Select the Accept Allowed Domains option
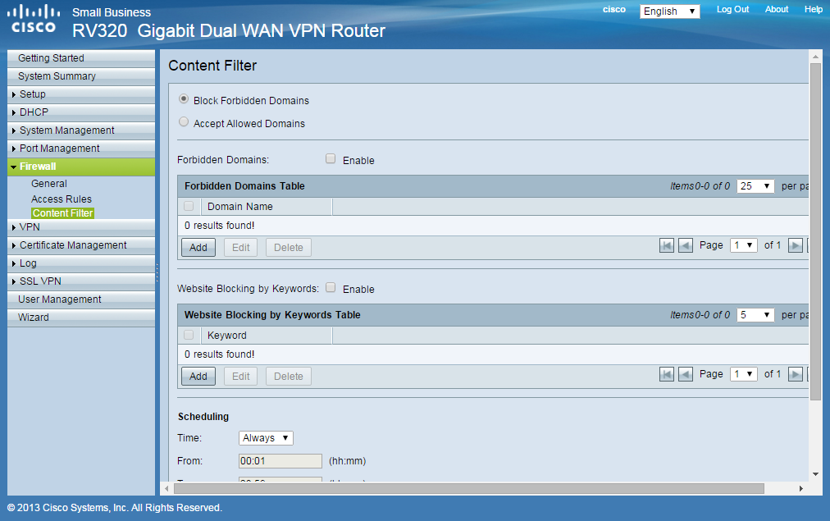 pos(182,121)
